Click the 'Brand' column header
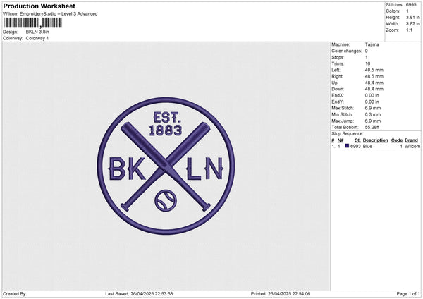This screenshot has height=299, width=423. (411, 140)
